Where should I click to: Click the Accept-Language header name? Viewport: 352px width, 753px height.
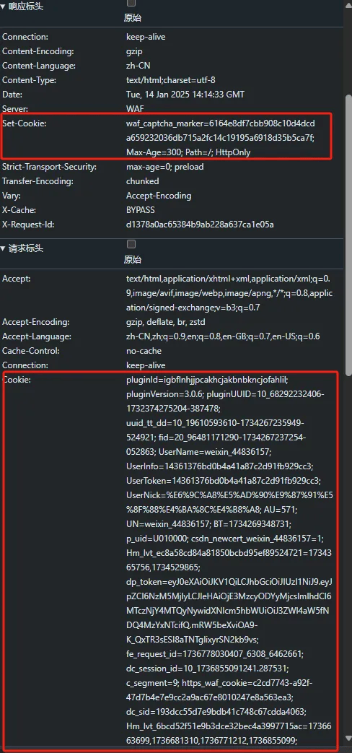37,336
